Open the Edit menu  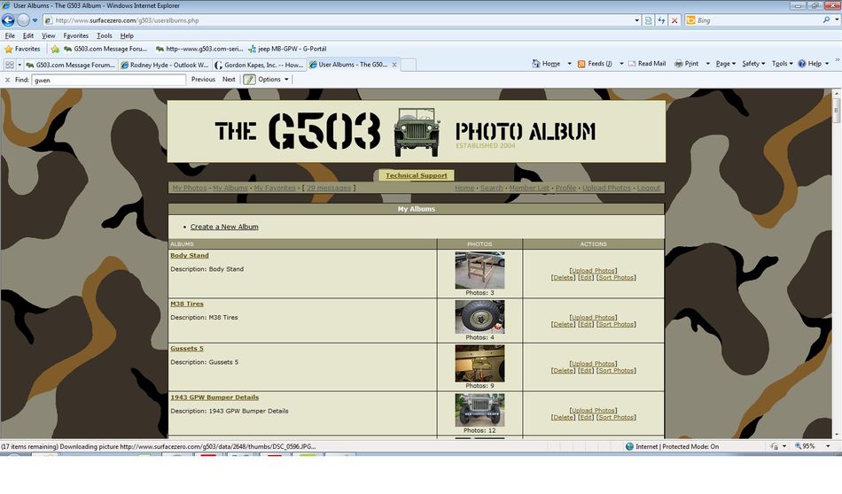[28, 35]
